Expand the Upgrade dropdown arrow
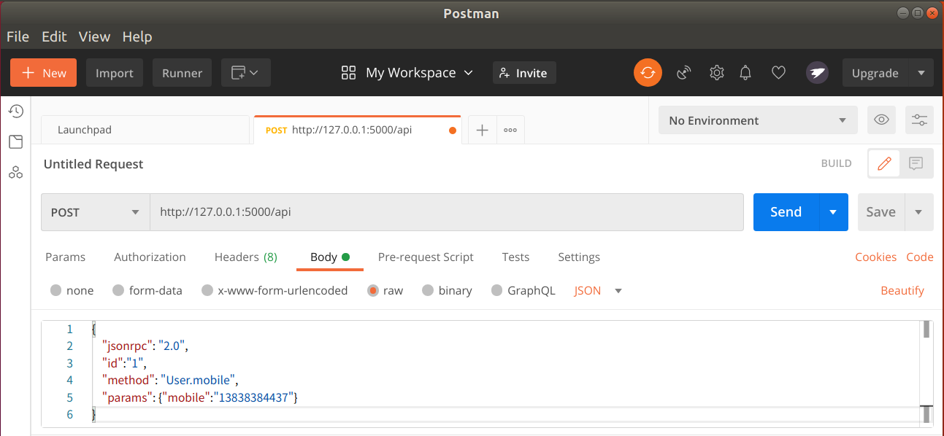The width and height of the screenshot is (944, 436). [921, 73]
